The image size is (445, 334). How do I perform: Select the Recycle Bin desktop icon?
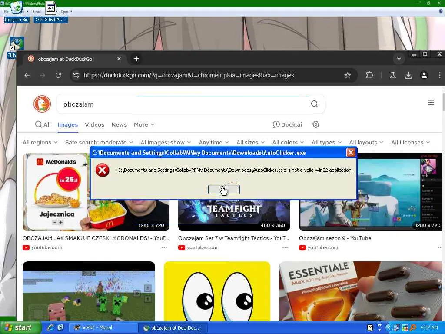tap(17, 12)
